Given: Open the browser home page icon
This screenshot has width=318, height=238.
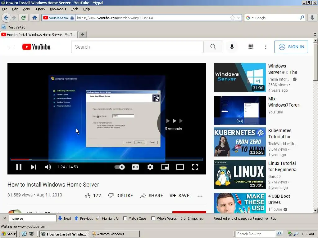Looking at the screenshot, I should tap(35, 18).
